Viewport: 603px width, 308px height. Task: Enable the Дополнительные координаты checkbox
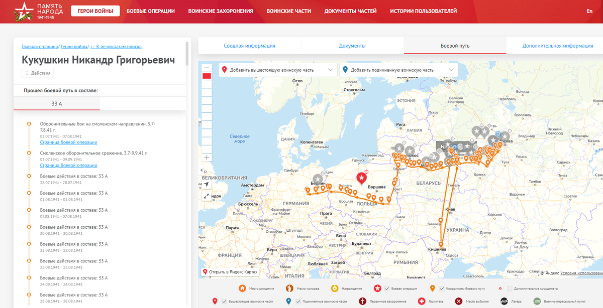pos(510,288)
